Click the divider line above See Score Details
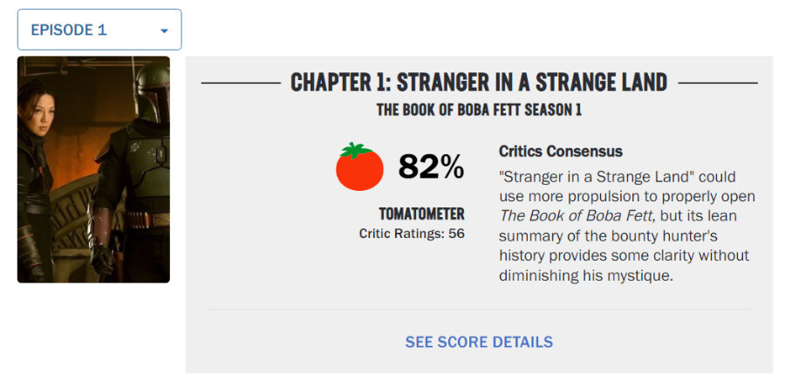The width and height of the screenshot is (785, 387). (479, 309)
